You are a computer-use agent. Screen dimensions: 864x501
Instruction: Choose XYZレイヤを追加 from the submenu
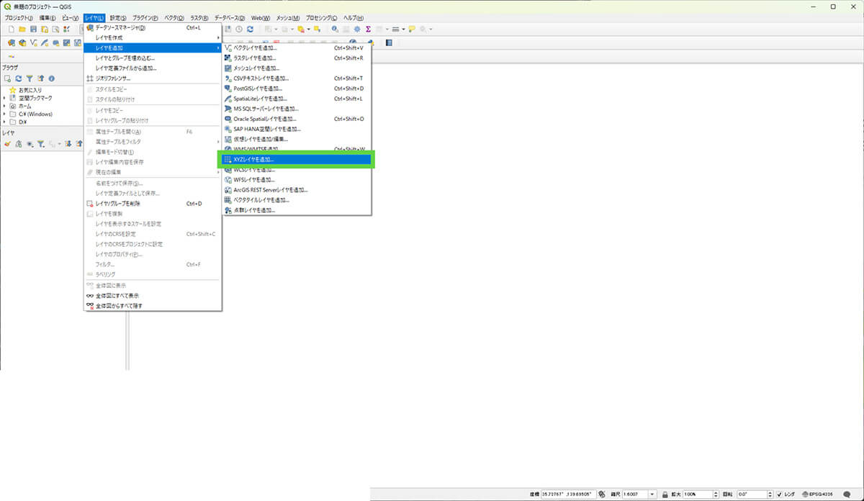[295, 159]
